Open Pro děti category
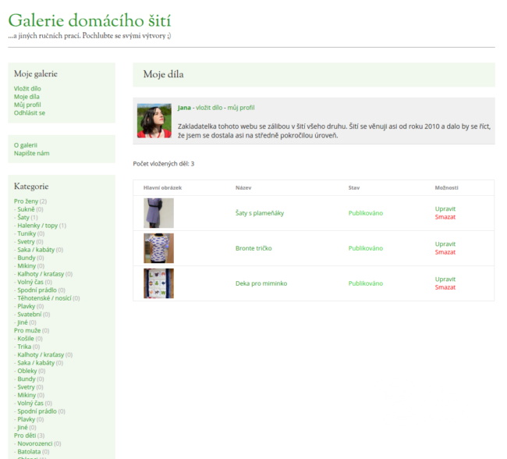Screen dimensions: 507x459 25,436
